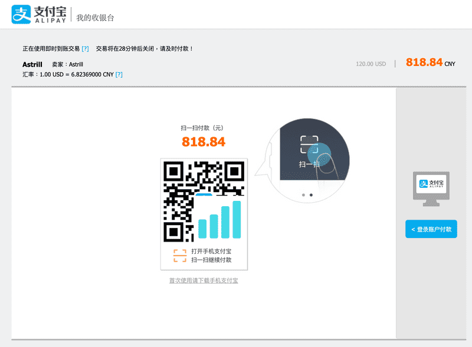Click the payment QR code

(204, 201)
